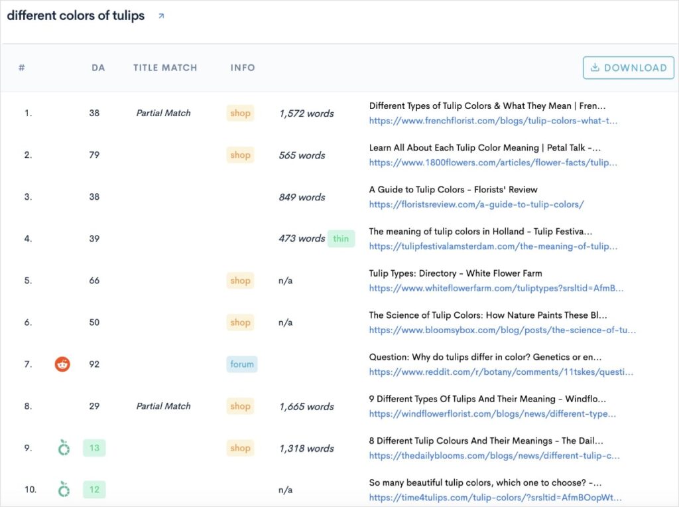Click the green thin badge on result 4
Viewport: 679px width, 507px height.
pos(341,238)
